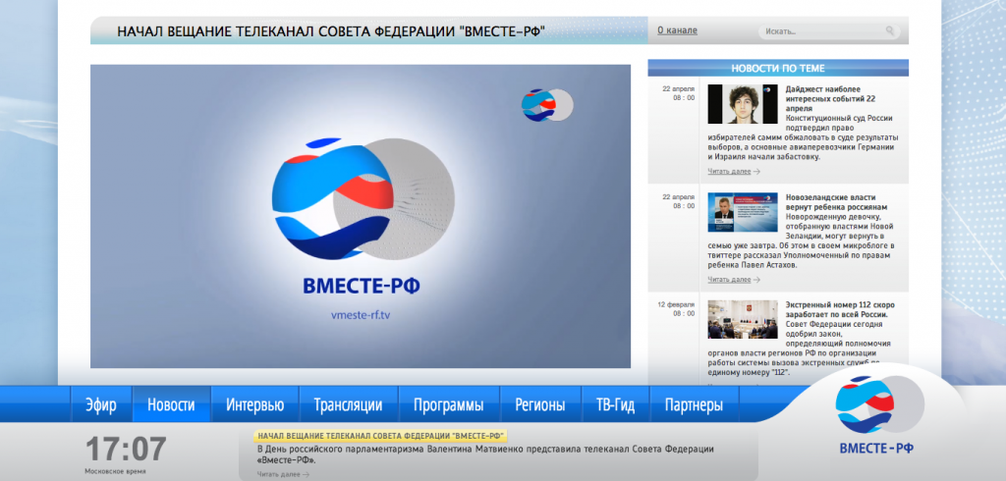Open the New Zealand child news thumbnail
1006x481 pixels.
point(743,212)
